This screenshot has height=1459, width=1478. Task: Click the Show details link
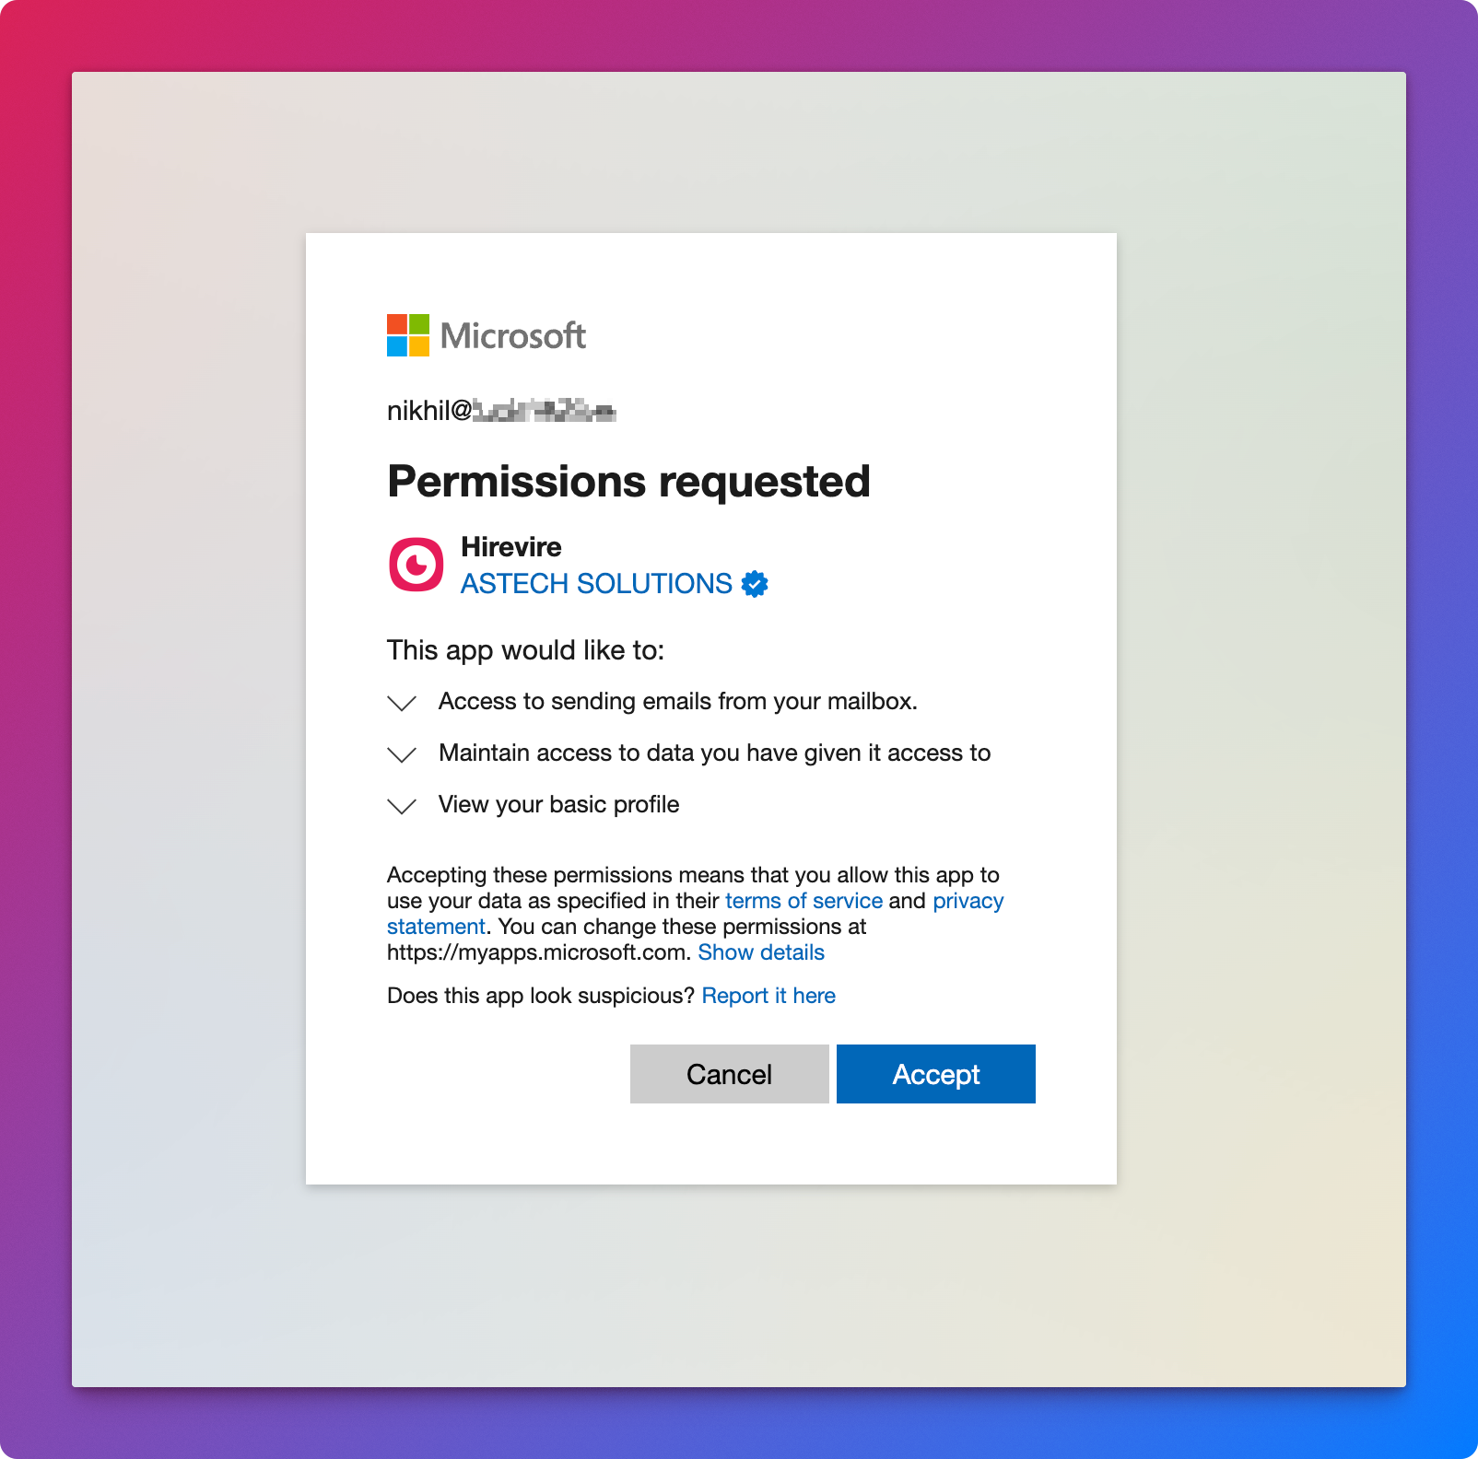[x=761, y=952]
